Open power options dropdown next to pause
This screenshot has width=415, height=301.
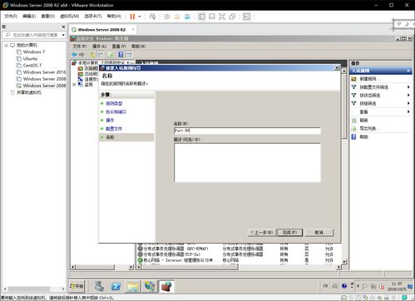140,17
